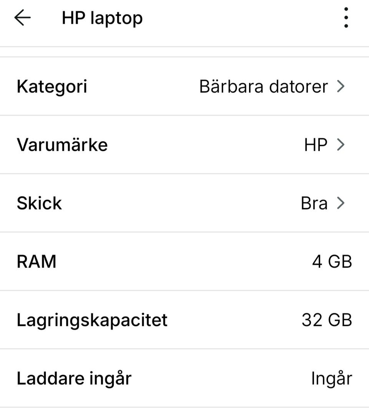The height and width of the screenshot is (412, 369).
Task: Open the three-dot more options menu
Action: [346, 18]
